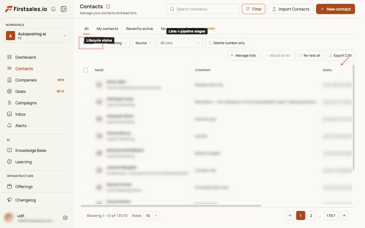Focus the Search contacts field
The width and height of the screenshot is (365, 228).
tap(203, 9)
